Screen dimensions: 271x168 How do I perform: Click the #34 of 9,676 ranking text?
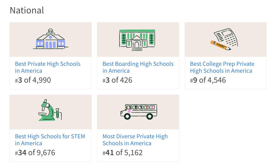[35, 153]
